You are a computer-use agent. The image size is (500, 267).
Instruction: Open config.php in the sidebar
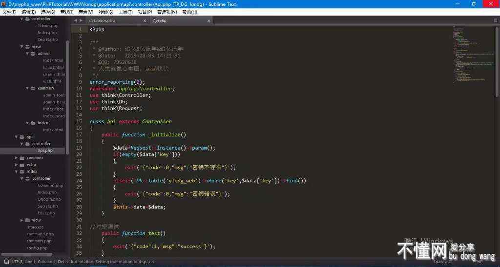point(37,248)
